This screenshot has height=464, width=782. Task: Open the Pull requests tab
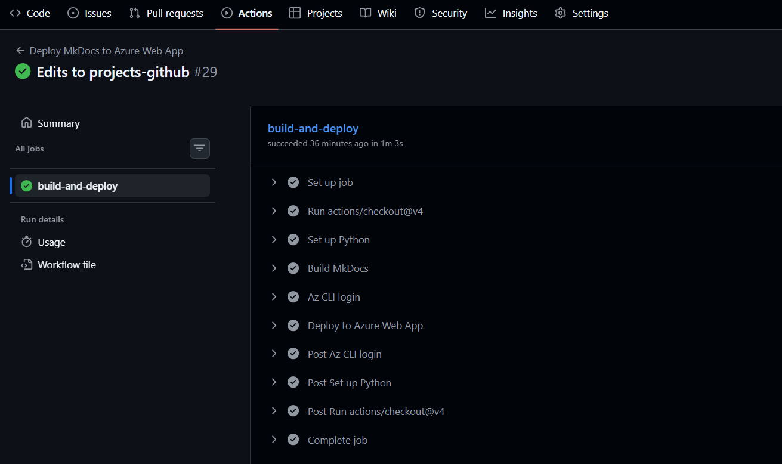point(166,13)
